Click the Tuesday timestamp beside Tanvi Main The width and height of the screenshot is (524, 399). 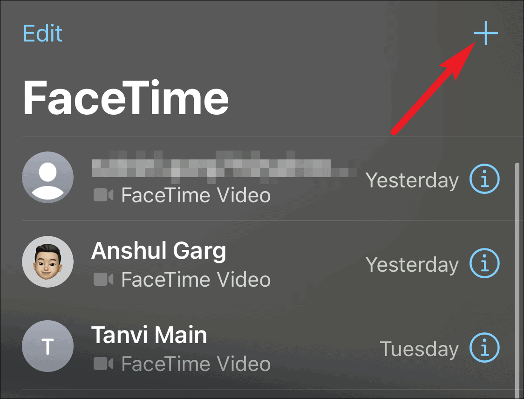point(419,349)
